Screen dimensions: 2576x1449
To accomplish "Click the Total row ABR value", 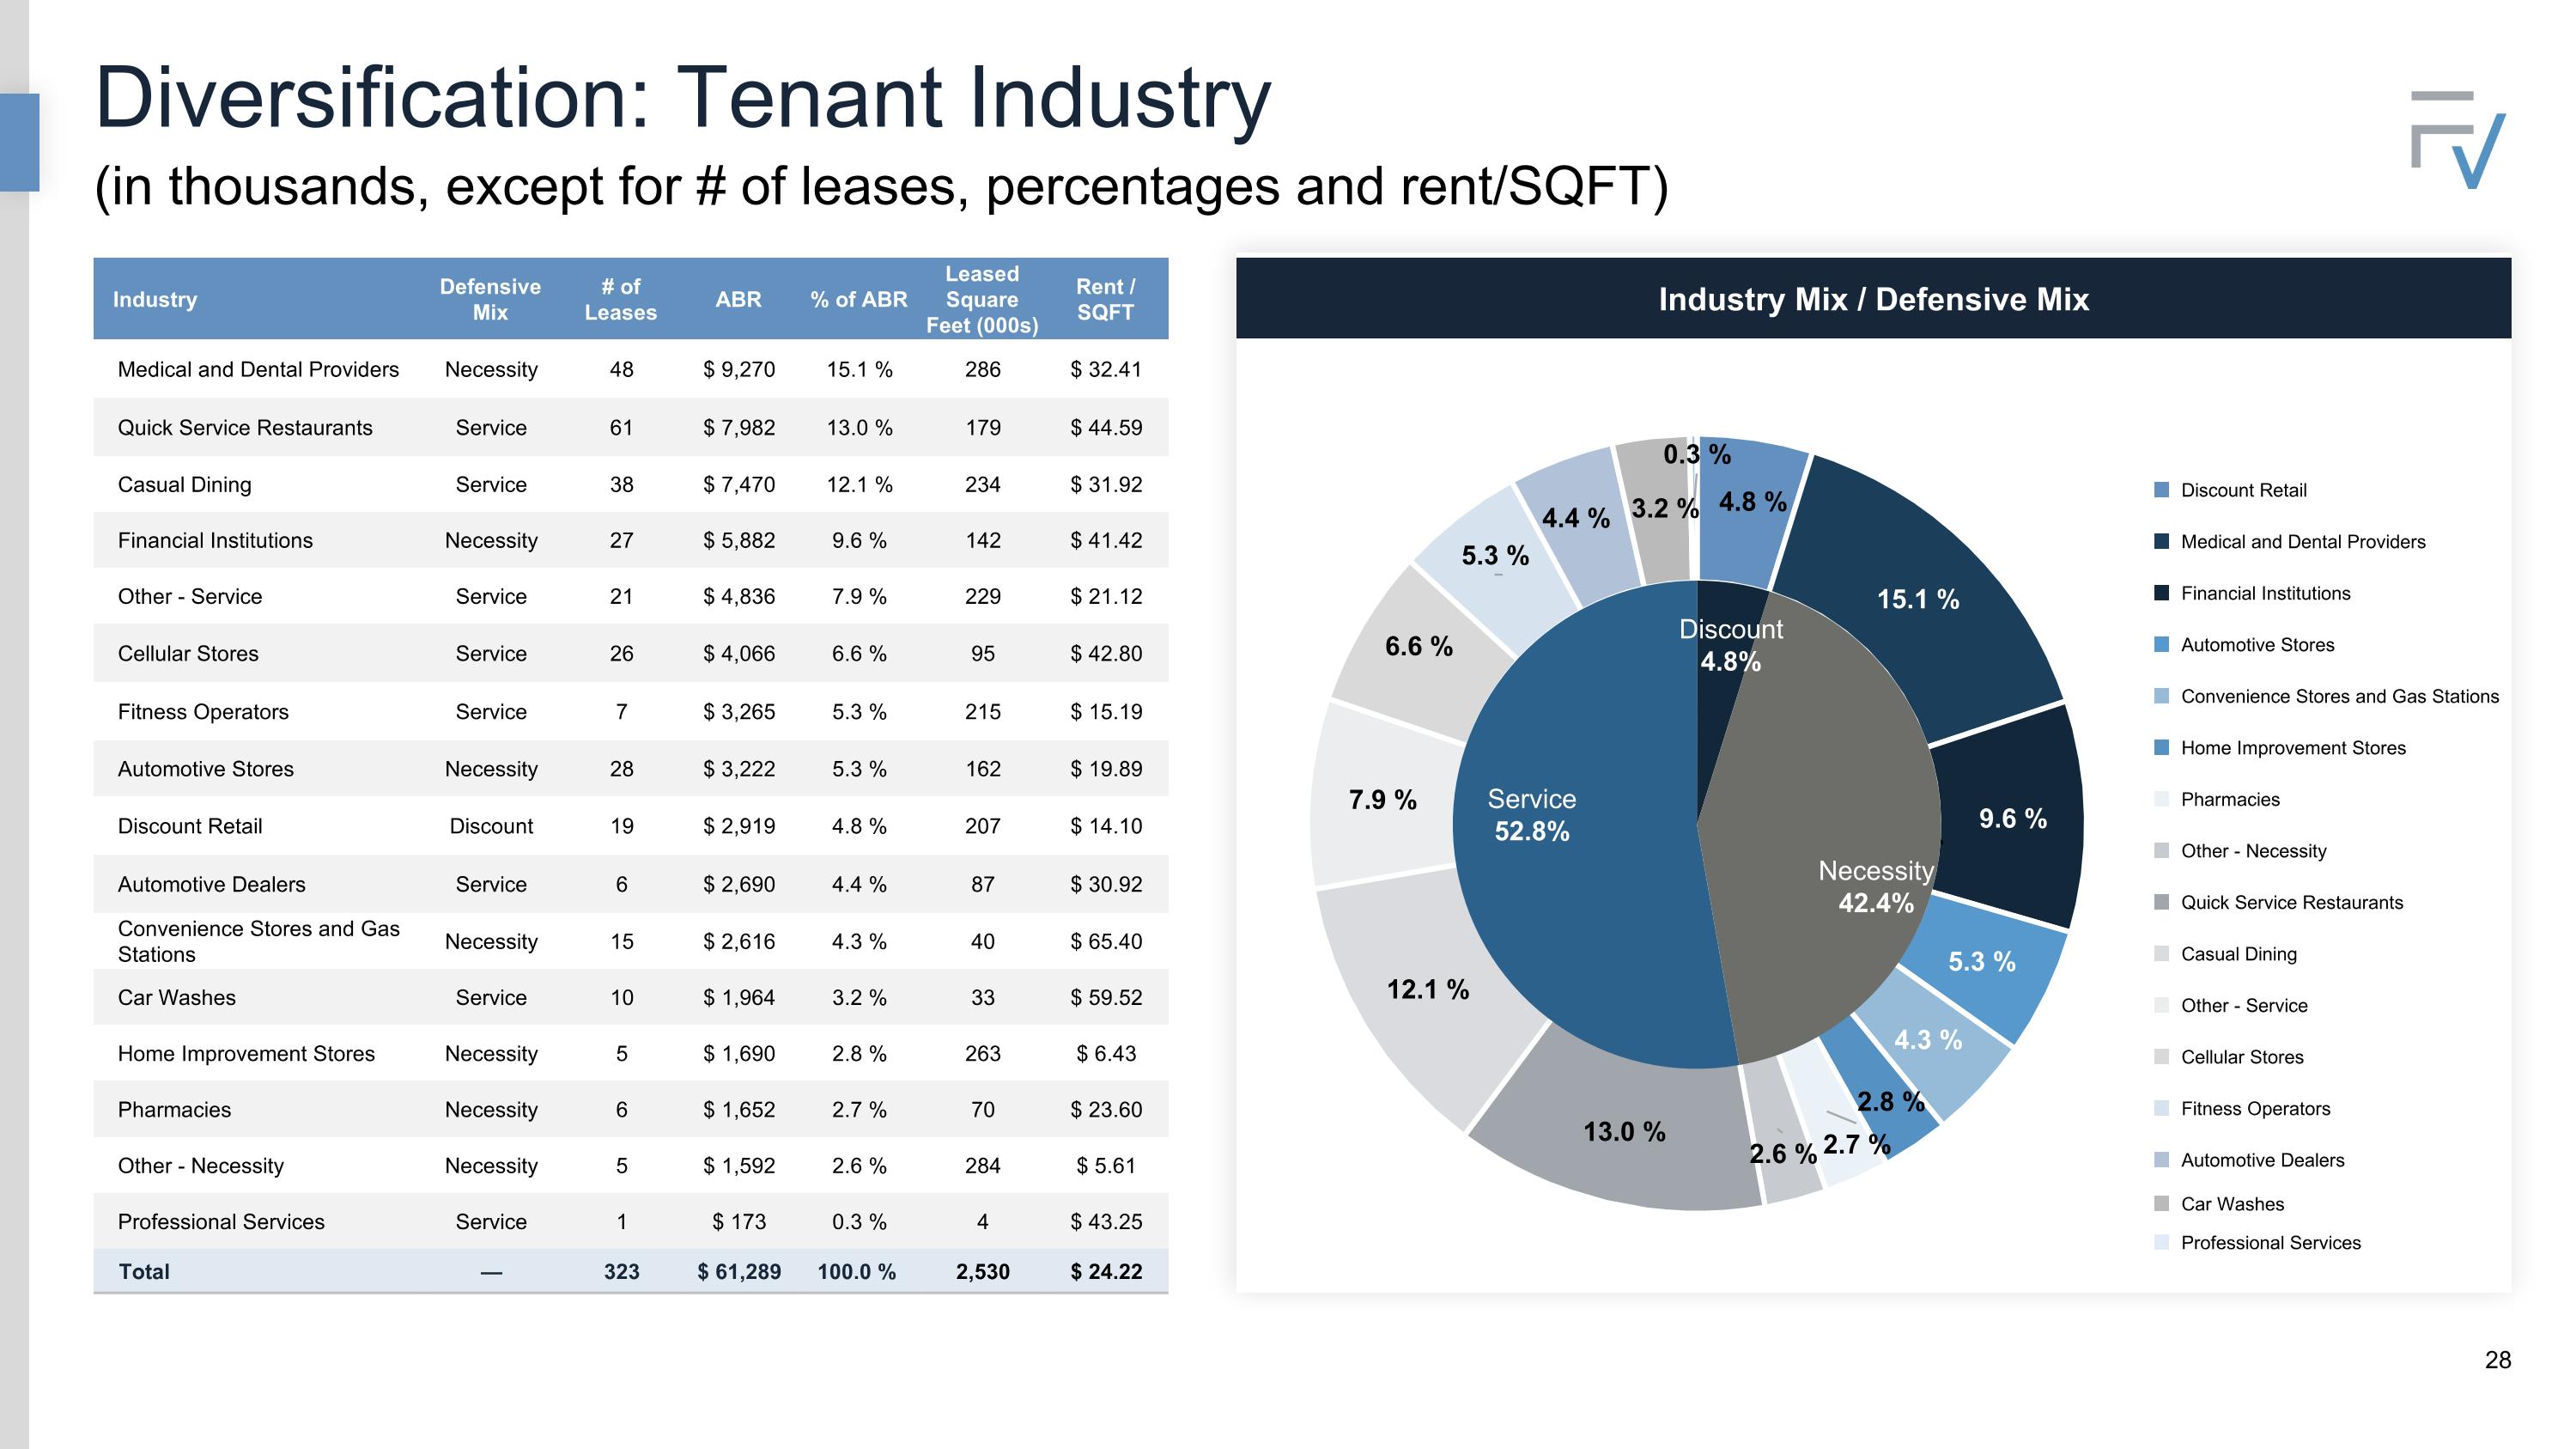I will [739, 1272].
